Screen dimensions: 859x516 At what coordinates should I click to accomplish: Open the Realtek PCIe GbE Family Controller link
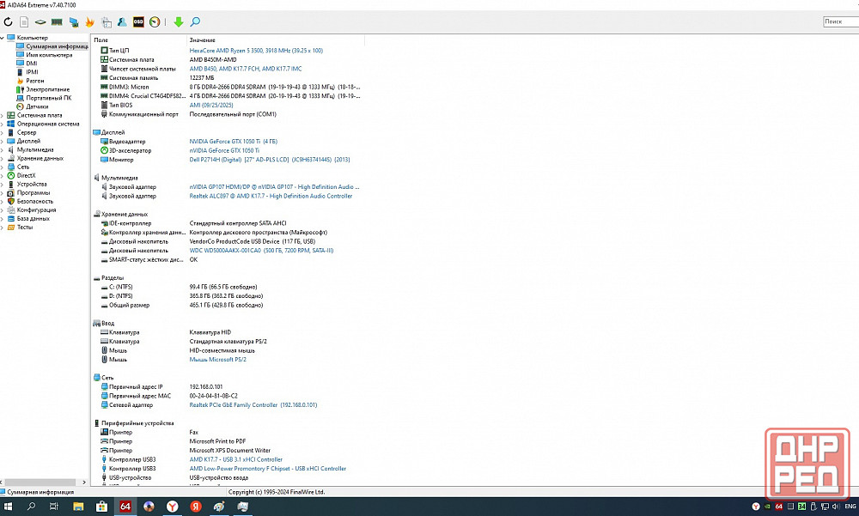[x=253, y=404]
